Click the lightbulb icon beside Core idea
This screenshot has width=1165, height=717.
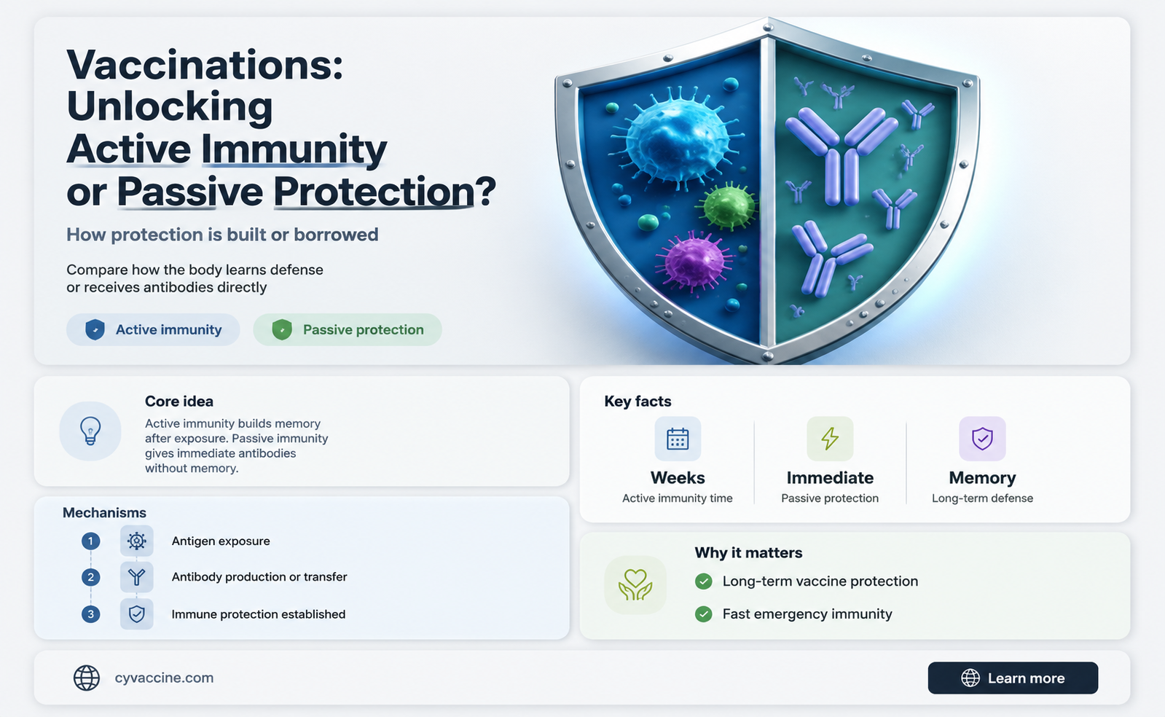90,431
